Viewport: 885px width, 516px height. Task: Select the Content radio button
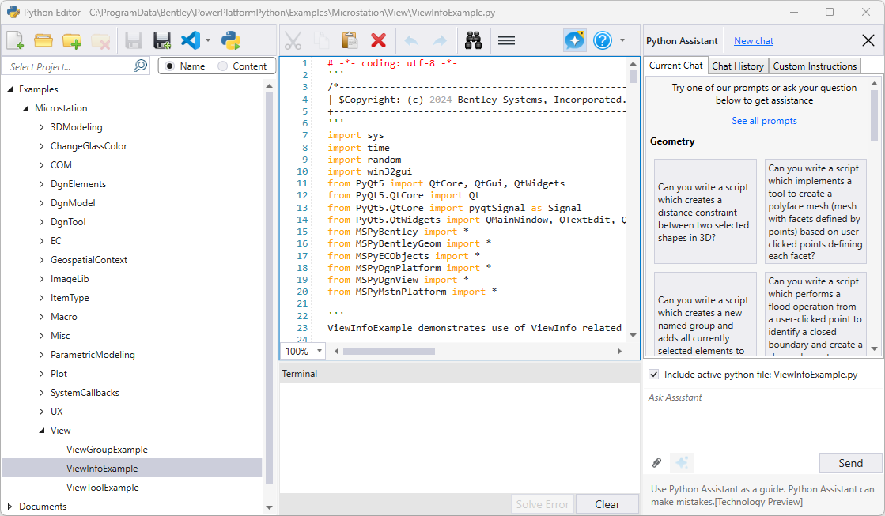[x=223, y=66]
